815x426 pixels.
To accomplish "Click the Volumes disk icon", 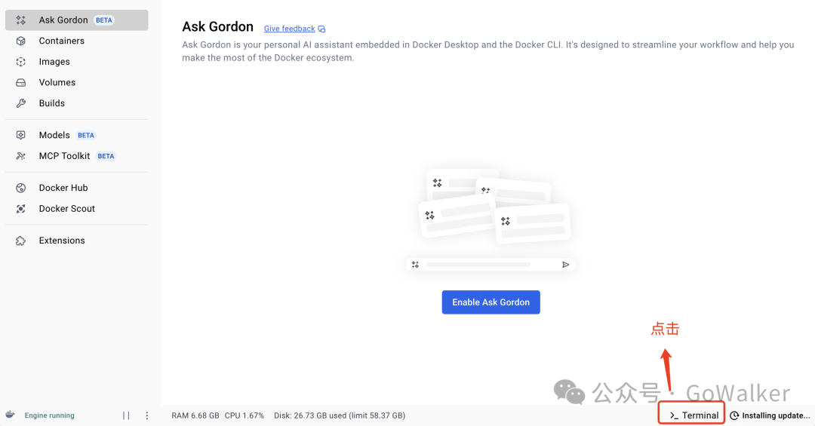I will tap(21, 82).
